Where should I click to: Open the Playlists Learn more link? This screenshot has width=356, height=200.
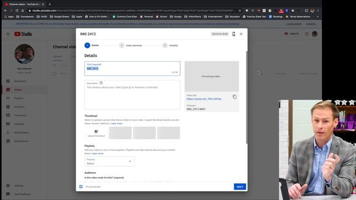tap(97, 153)
